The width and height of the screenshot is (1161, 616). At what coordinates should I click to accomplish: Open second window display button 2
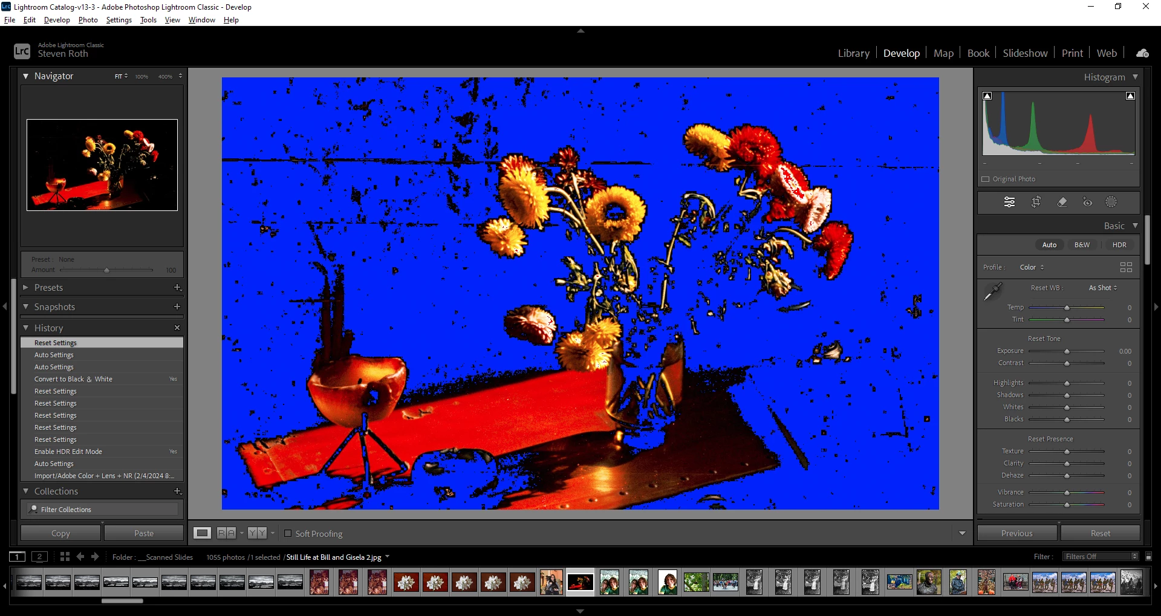(39, 557)
